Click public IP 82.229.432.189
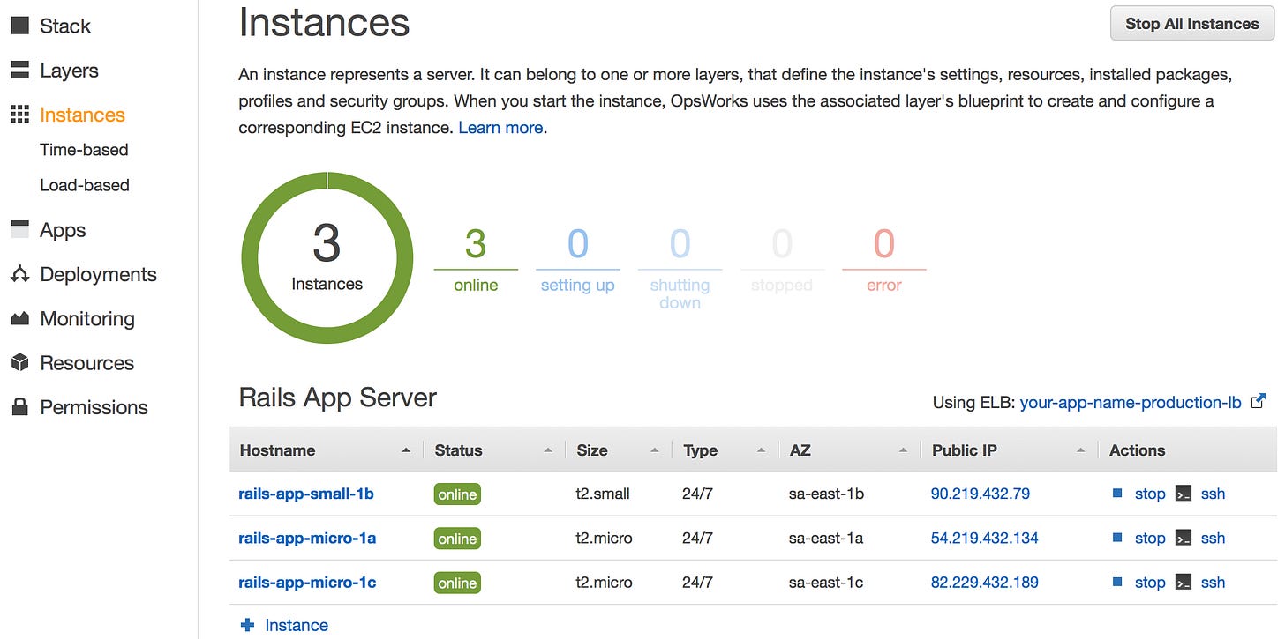 pyautogui.click(x=985, y=582)
